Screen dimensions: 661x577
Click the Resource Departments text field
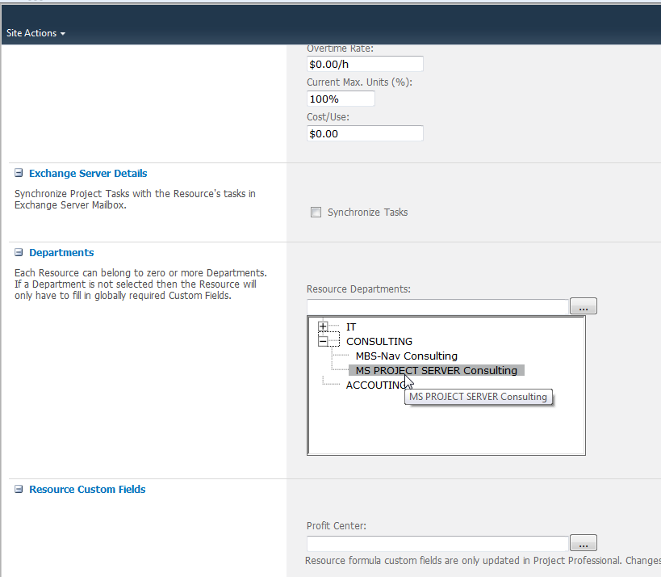coord(437,306)
